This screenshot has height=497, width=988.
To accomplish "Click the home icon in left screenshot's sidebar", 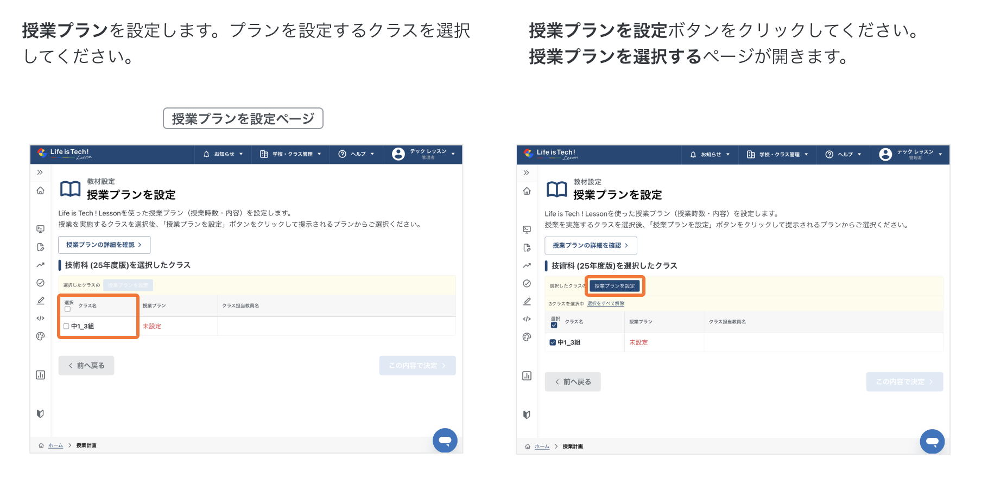I will (40, 190).
